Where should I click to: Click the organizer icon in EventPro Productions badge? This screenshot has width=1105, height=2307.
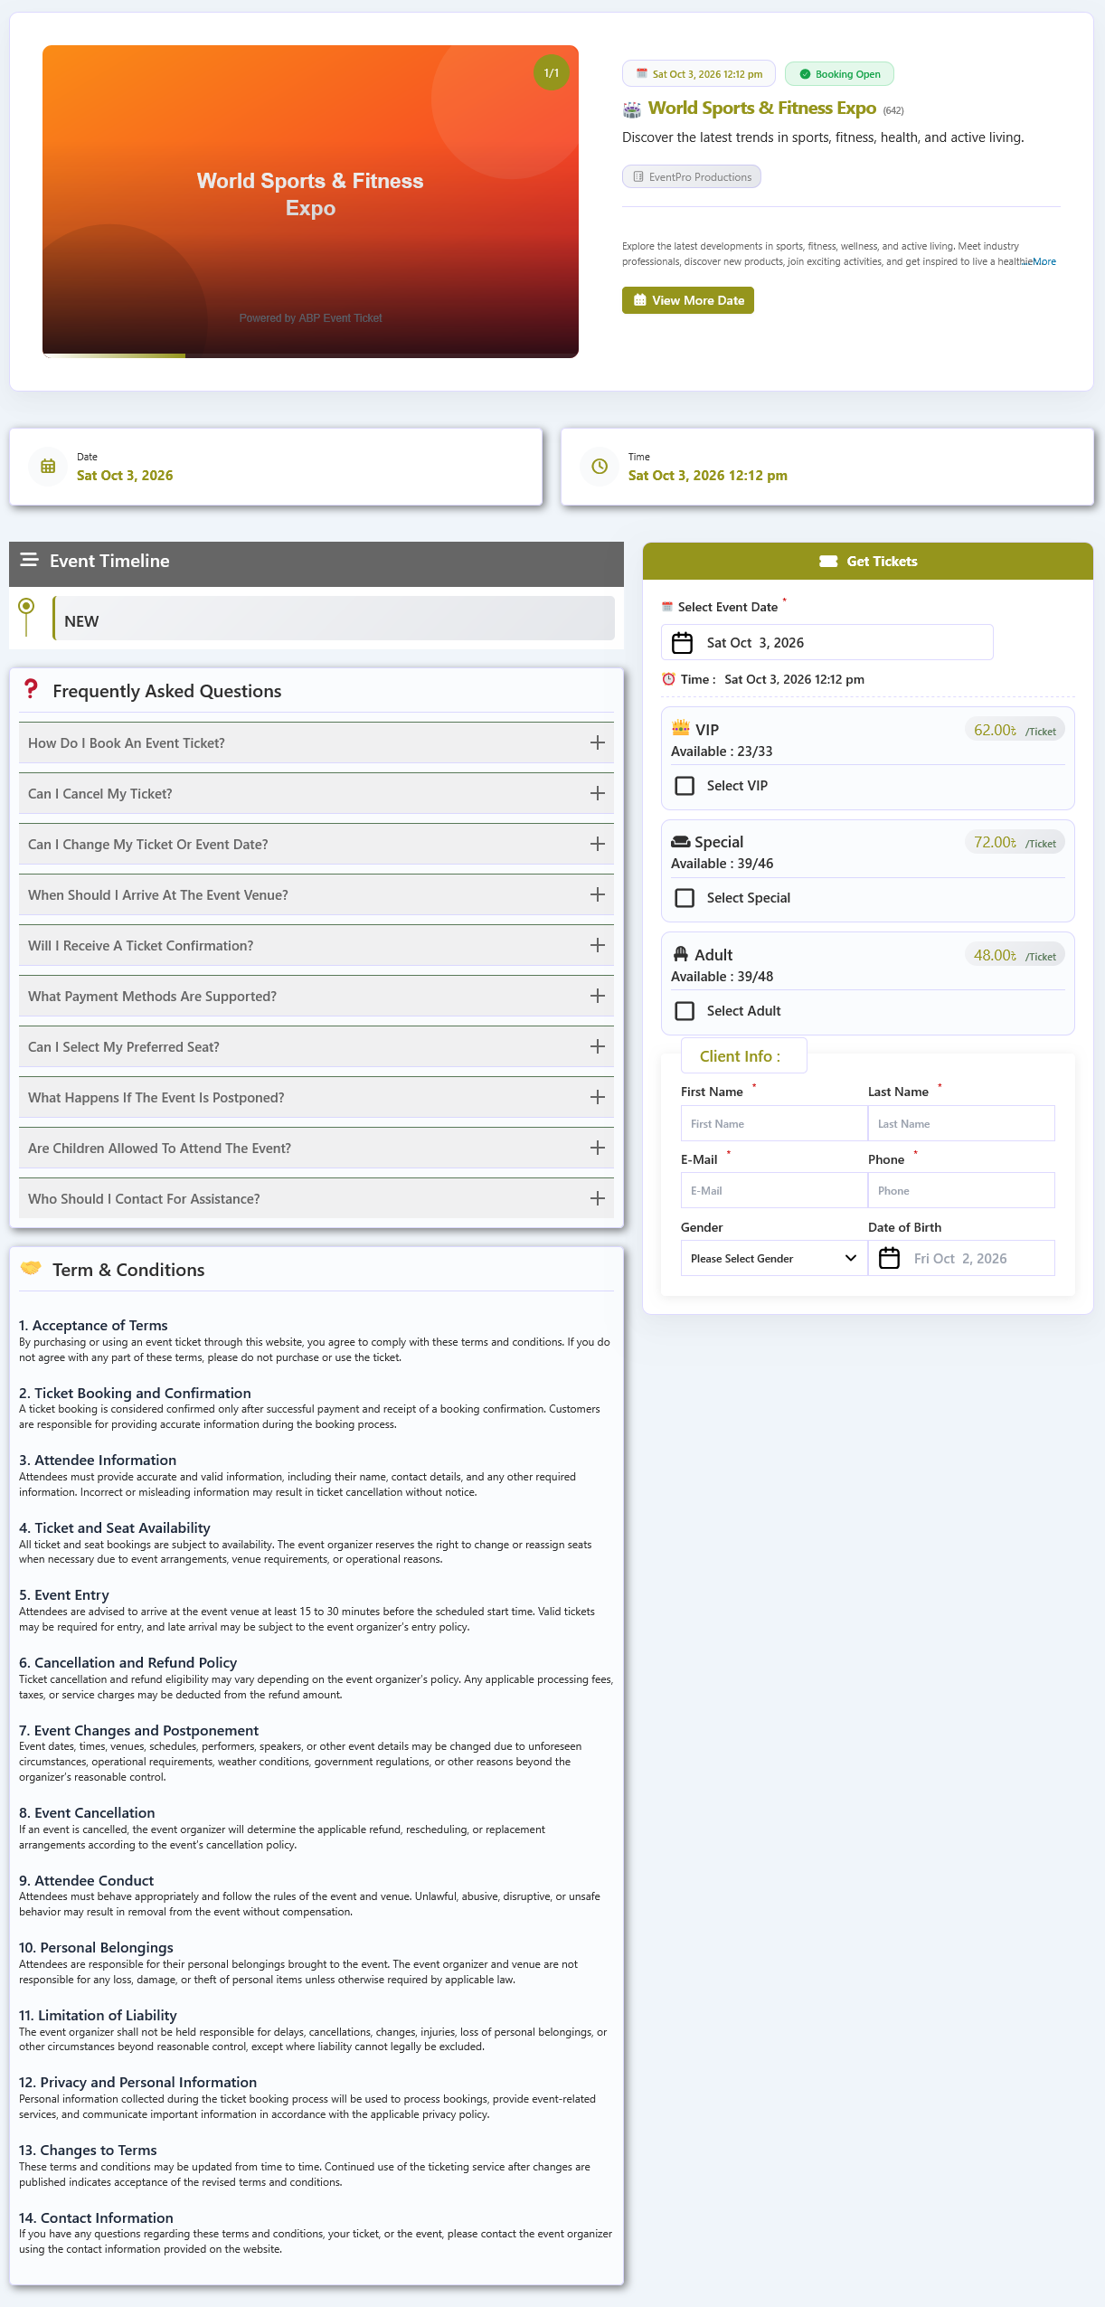pyautogui.click(x=638, y=177)
